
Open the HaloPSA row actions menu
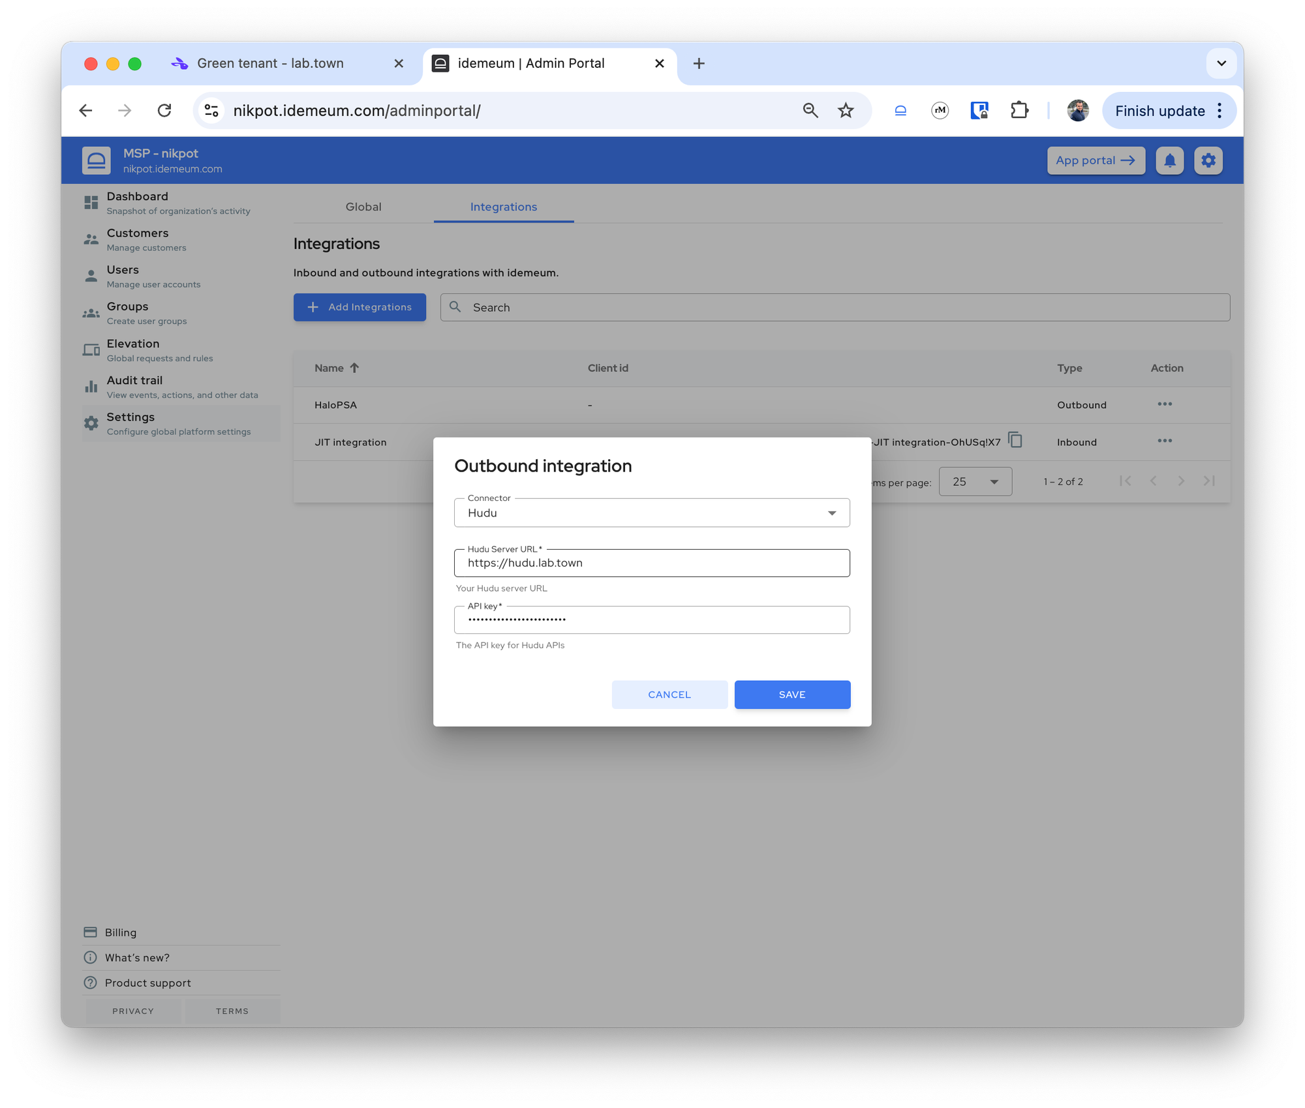[1165, 404]
